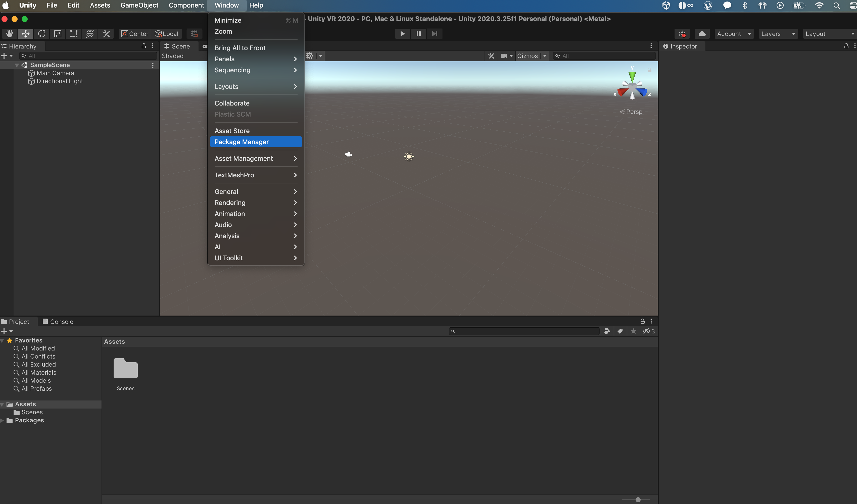Open the Gizmos dropdown arrow

(545, 56)
